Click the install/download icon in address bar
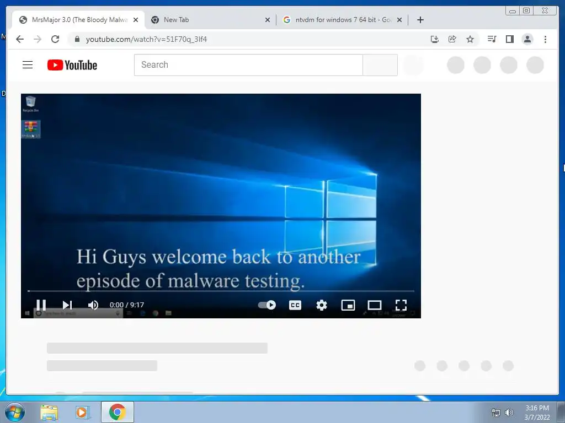 click(435, 39)
